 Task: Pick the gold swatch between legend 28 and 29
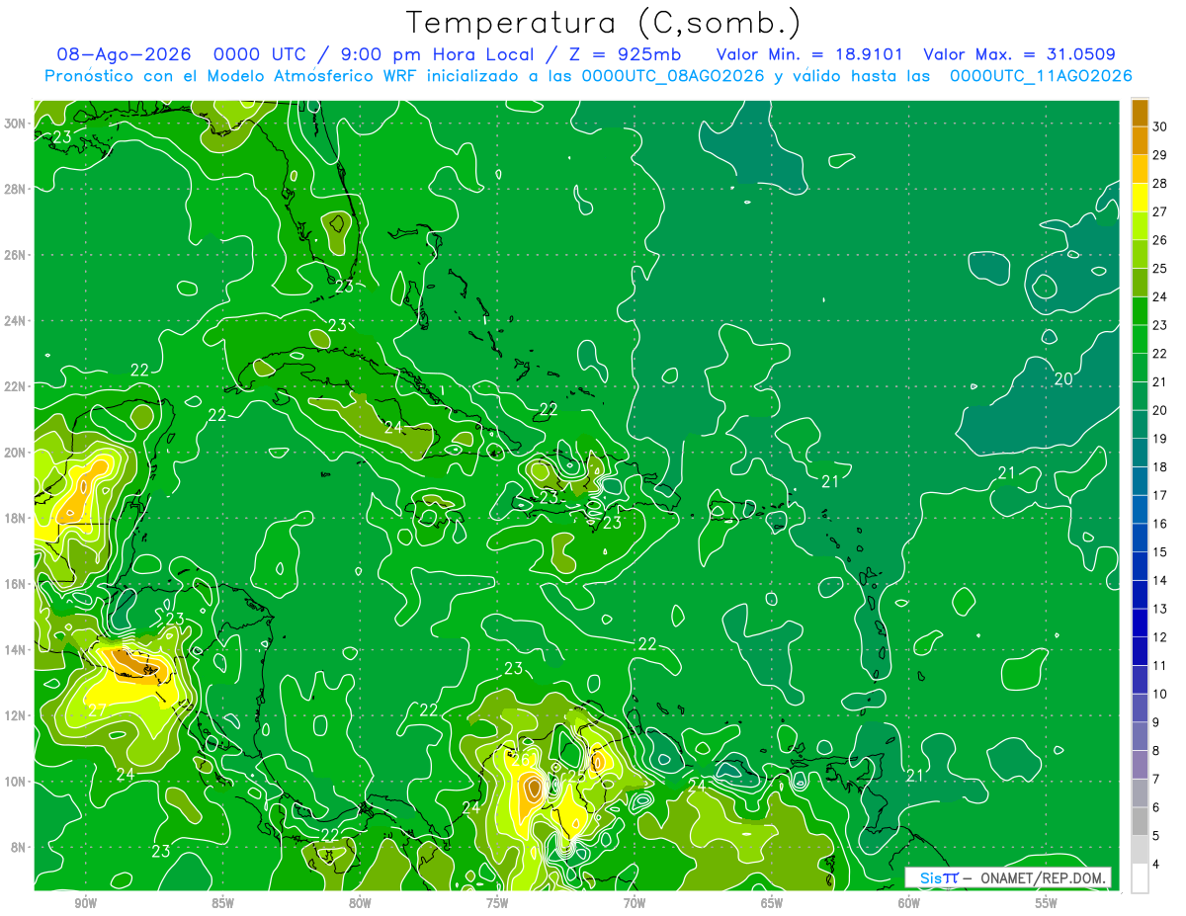(1140, 169)
